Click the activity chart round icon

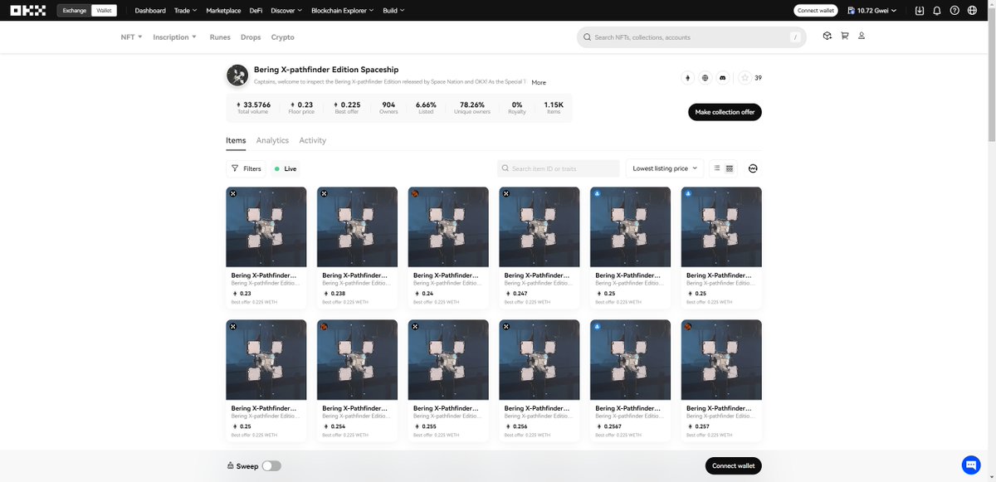point(753,168)
